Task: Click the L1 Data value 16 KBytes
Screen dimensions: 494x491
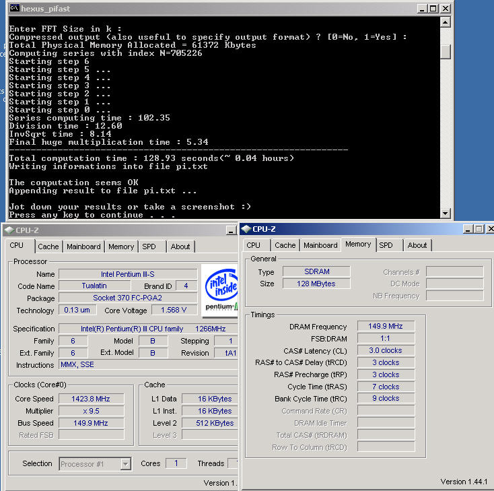Action: click(210, 399)
